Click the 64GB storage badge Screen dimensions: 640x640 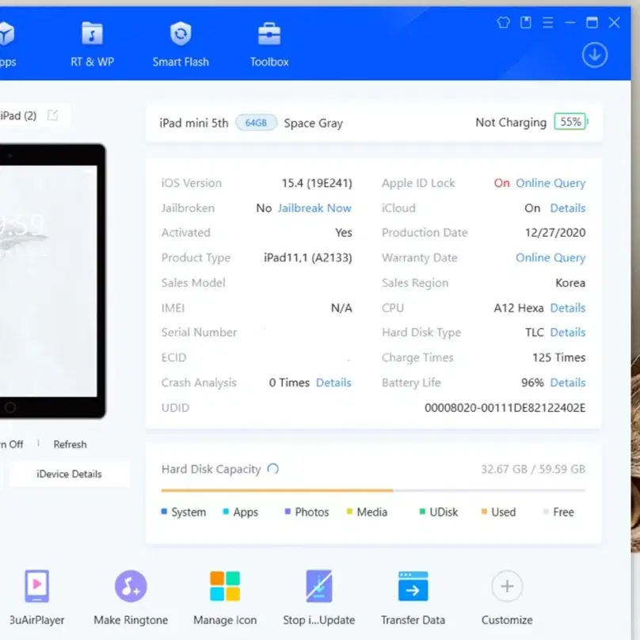[256, 123]
